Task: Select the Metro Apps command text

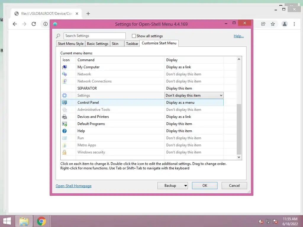Action: (x=87, y=145)
